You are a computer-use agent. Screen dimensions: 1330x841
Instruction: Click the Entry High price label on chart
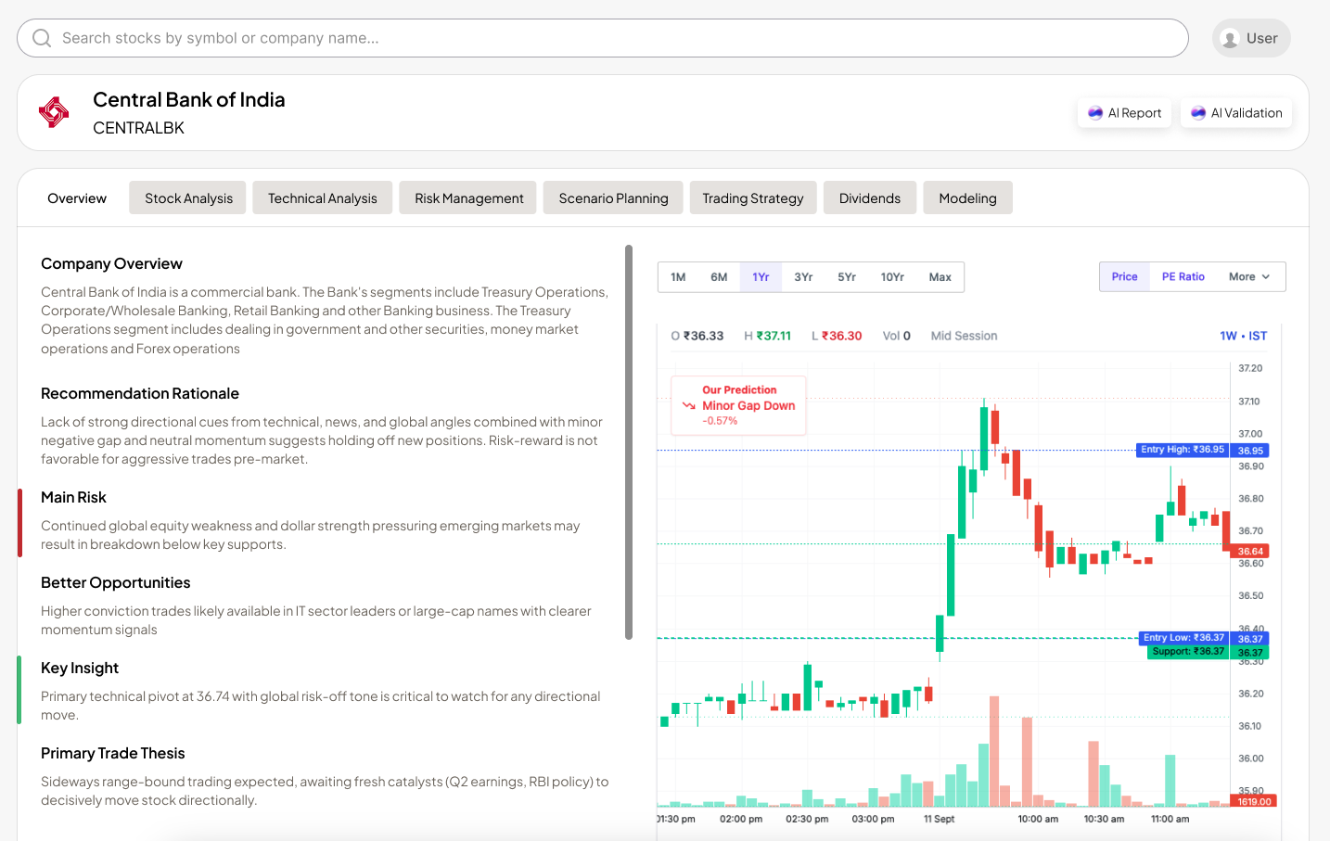pos(1182,450)
